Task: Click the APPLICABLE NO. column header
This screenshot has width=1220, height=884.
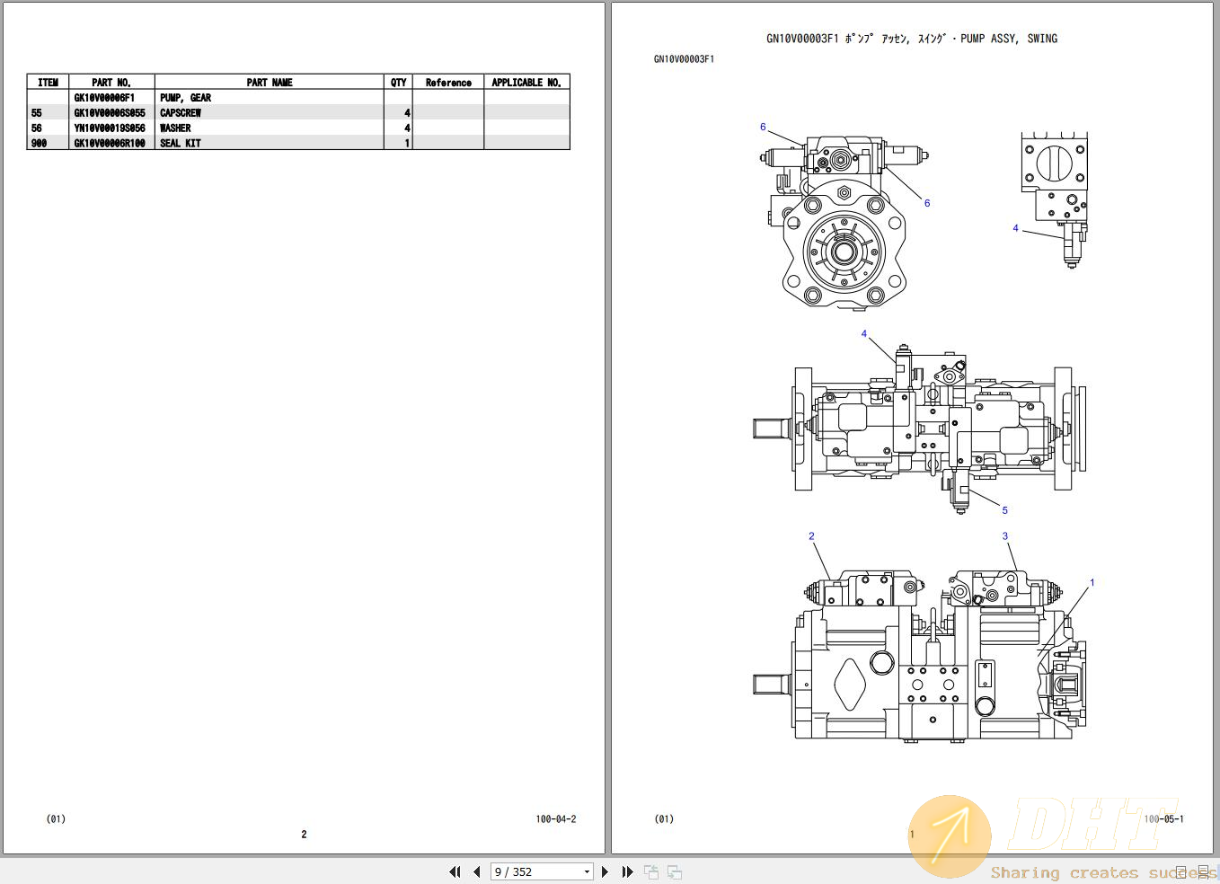Action: (526, 82)
